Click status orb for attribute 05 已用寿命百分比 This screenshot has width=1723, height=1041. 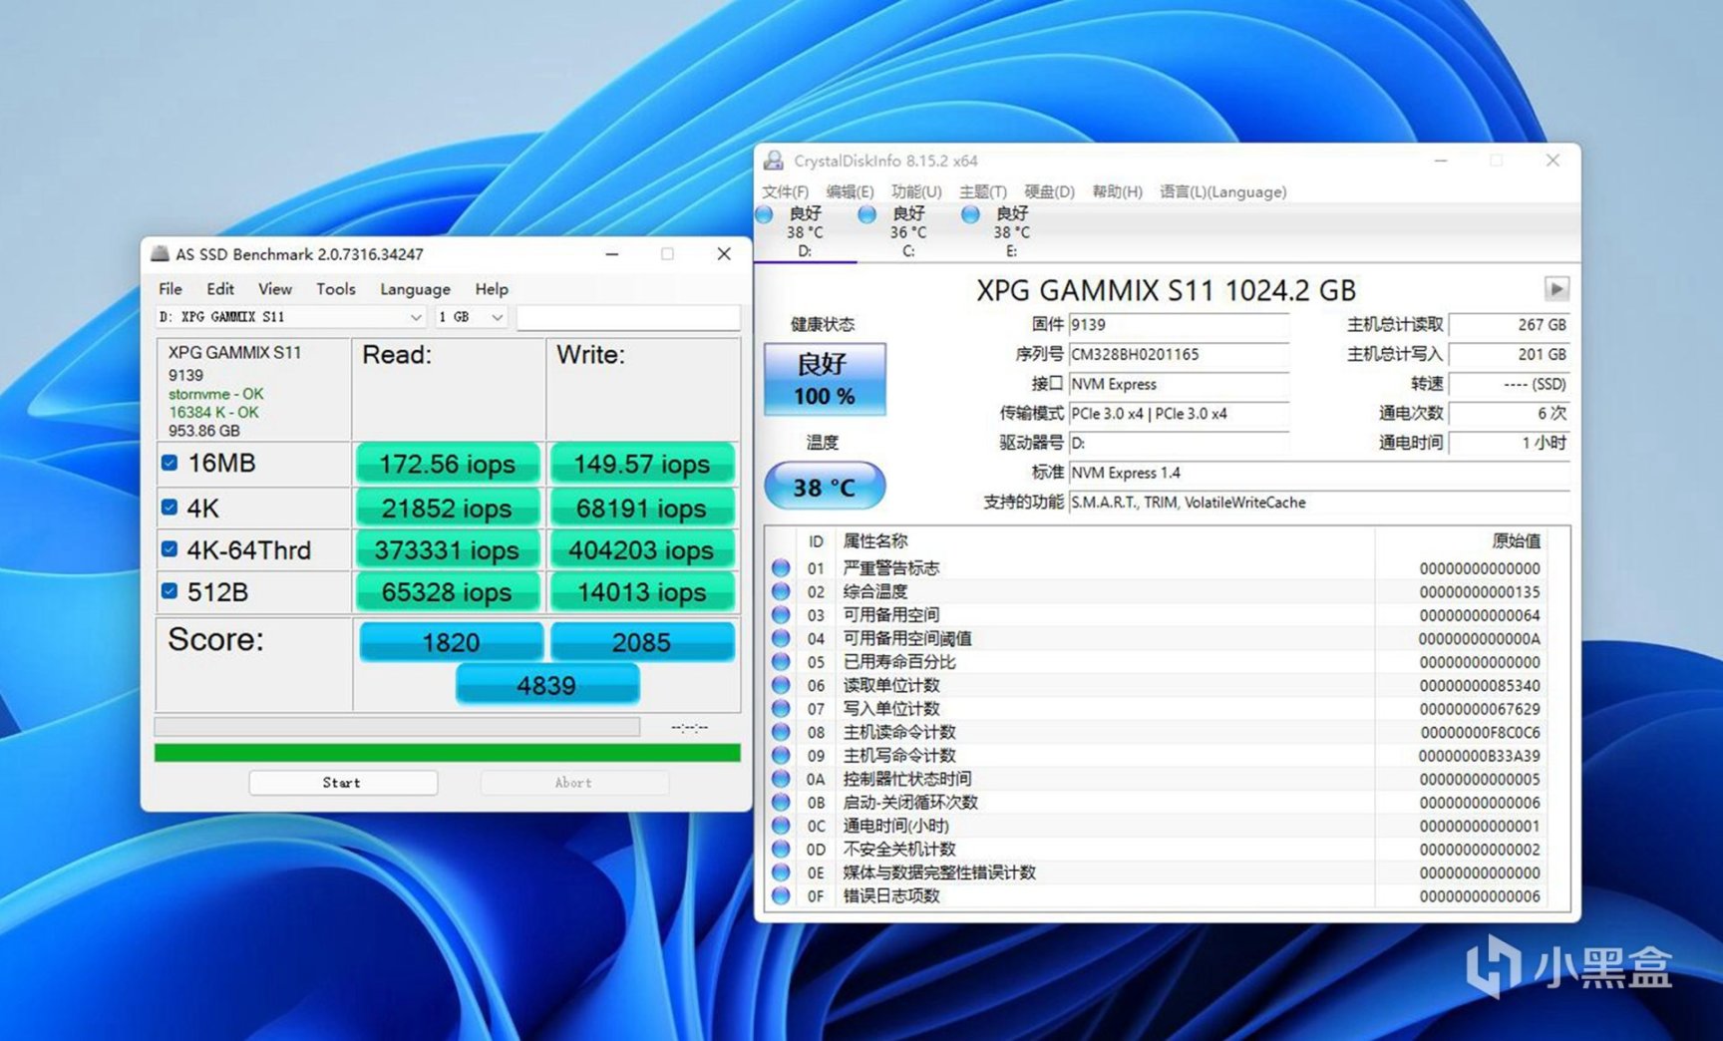coord(781,662)
